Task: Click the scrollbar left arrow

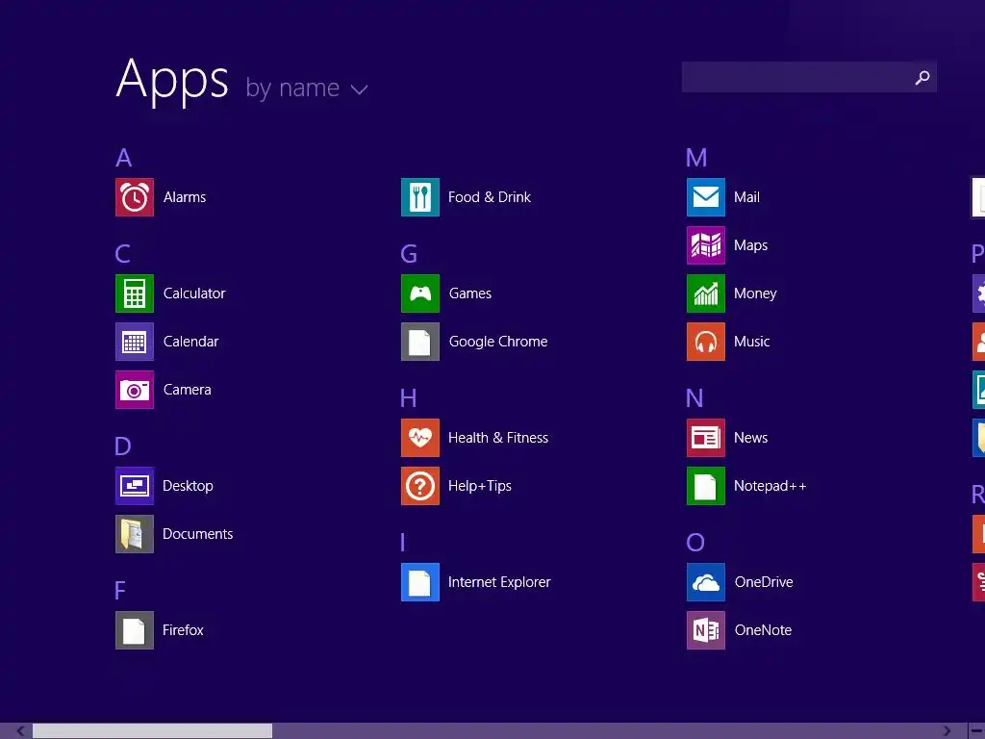Action: tap(21, 731)
